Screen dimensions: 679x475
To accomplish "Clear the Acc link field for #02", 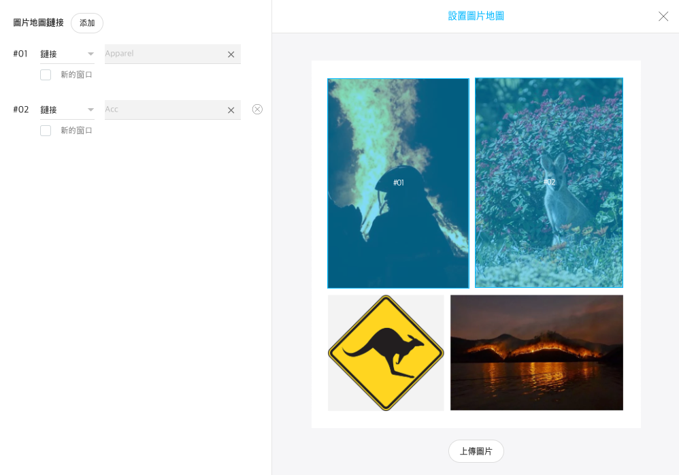I will pyautogui.click(x=231, y=110).
